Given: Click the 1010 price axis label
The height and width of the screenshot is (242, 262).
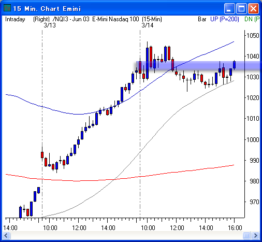Looking at the screenshot, I should tap(253, 119).
